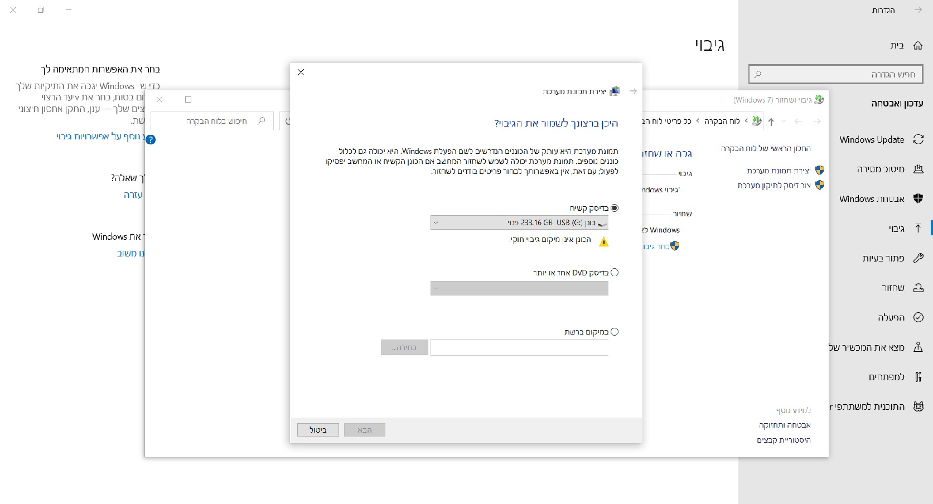
Task: Open the USB (G:) drive dropdown
Action: pyautogui.click(x=519, y=222)
